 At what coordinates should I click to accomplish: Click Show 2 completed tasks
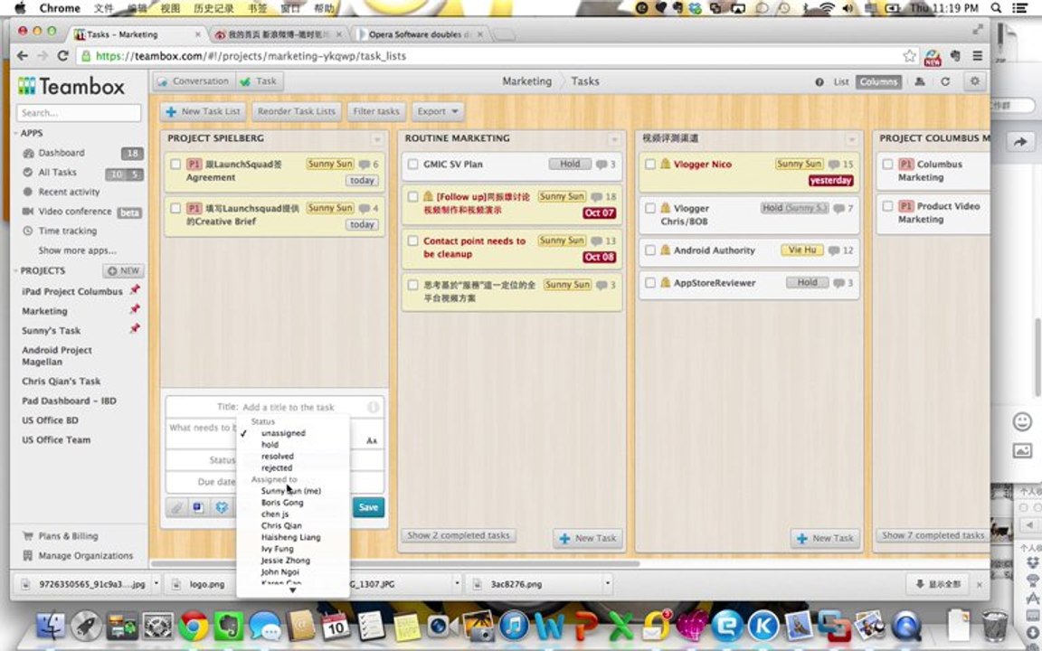pos(459,535)
